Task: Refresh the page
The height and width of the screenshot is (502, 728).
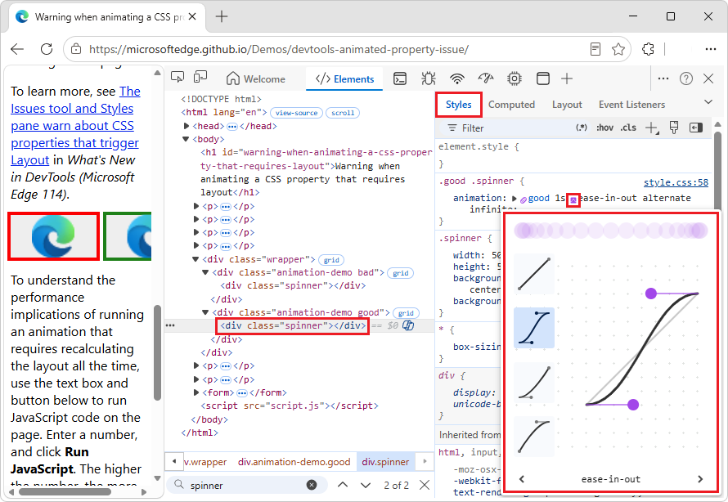Action: (47, 49)
